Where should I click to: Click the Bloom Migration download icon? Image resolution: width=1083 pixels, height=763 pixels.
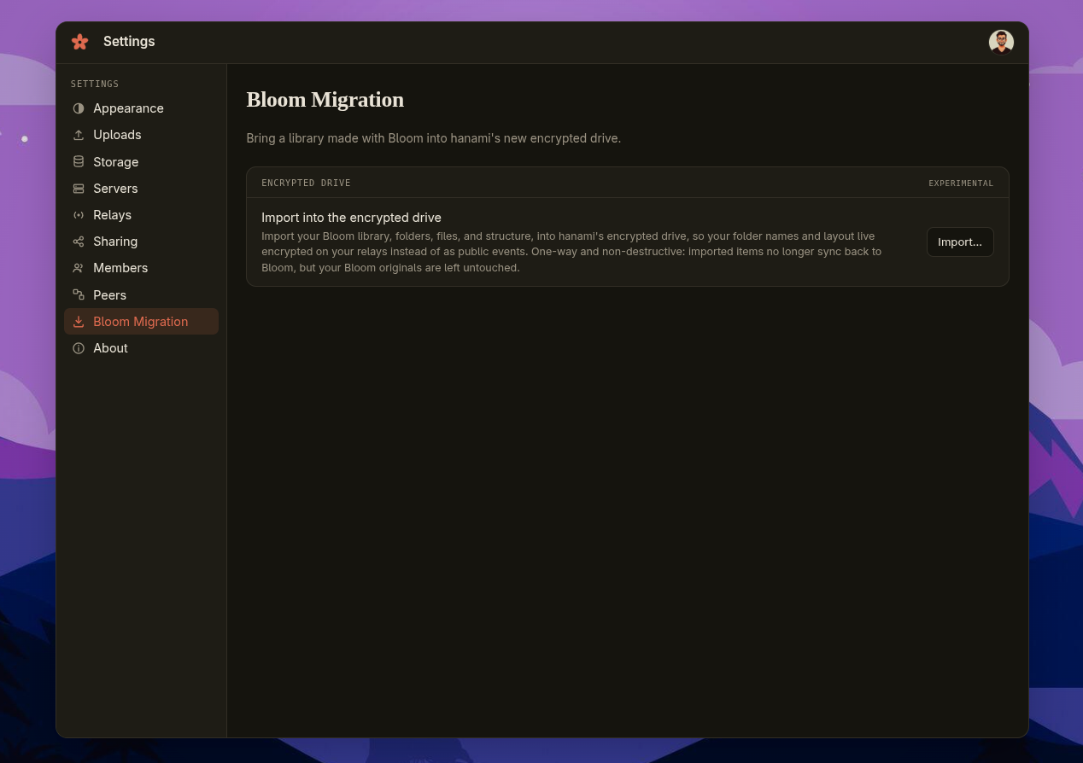(x=79, y=322)
